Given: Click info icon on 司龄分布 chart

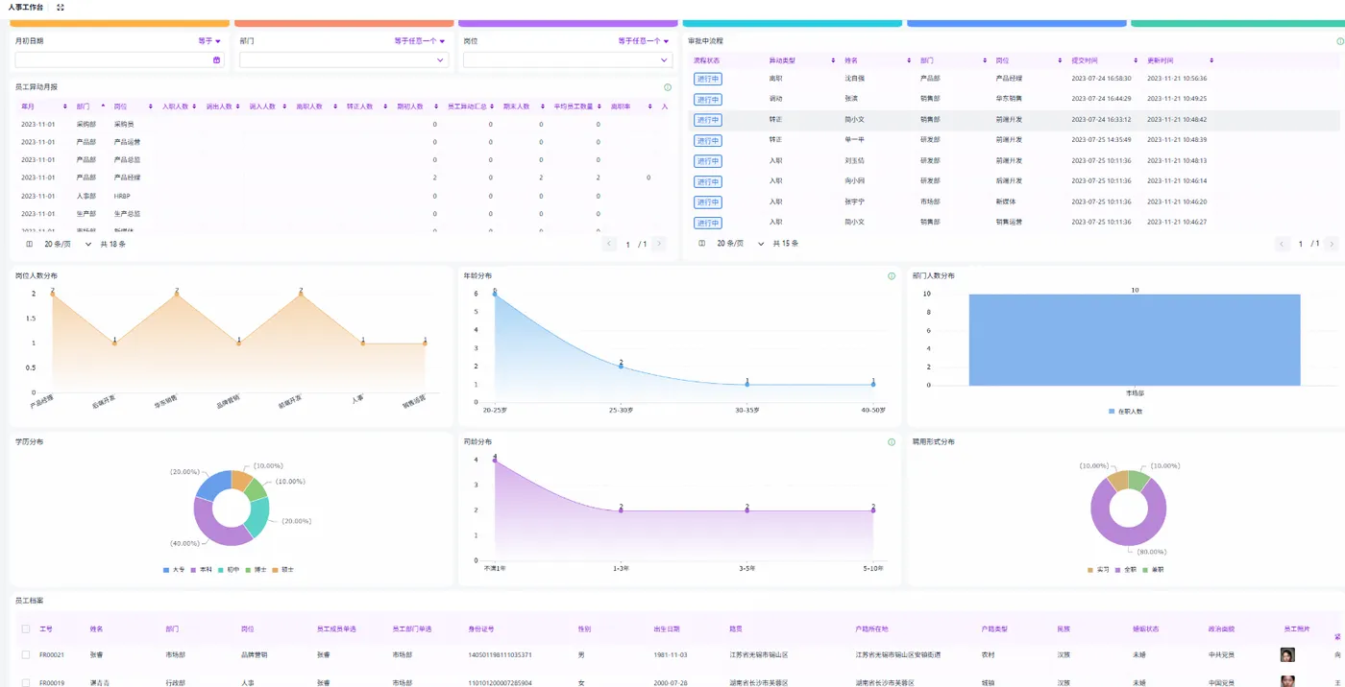Looking at the screenshot, I should (892, 442).
